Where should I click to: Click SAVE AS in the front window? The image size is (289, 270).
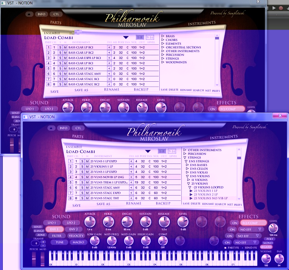click(103, 204)
